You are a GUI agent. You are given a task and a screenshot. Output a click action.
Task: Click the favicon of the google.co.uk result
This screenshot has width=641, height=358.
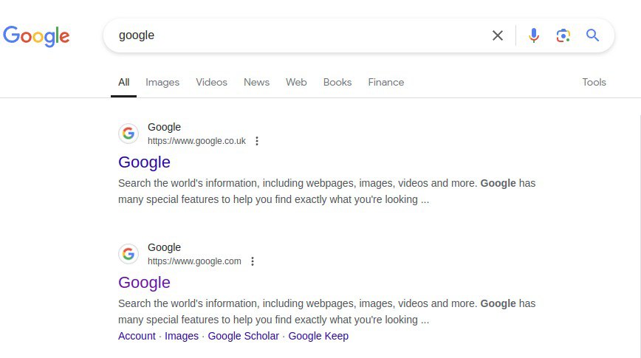(x=128, y=133)
